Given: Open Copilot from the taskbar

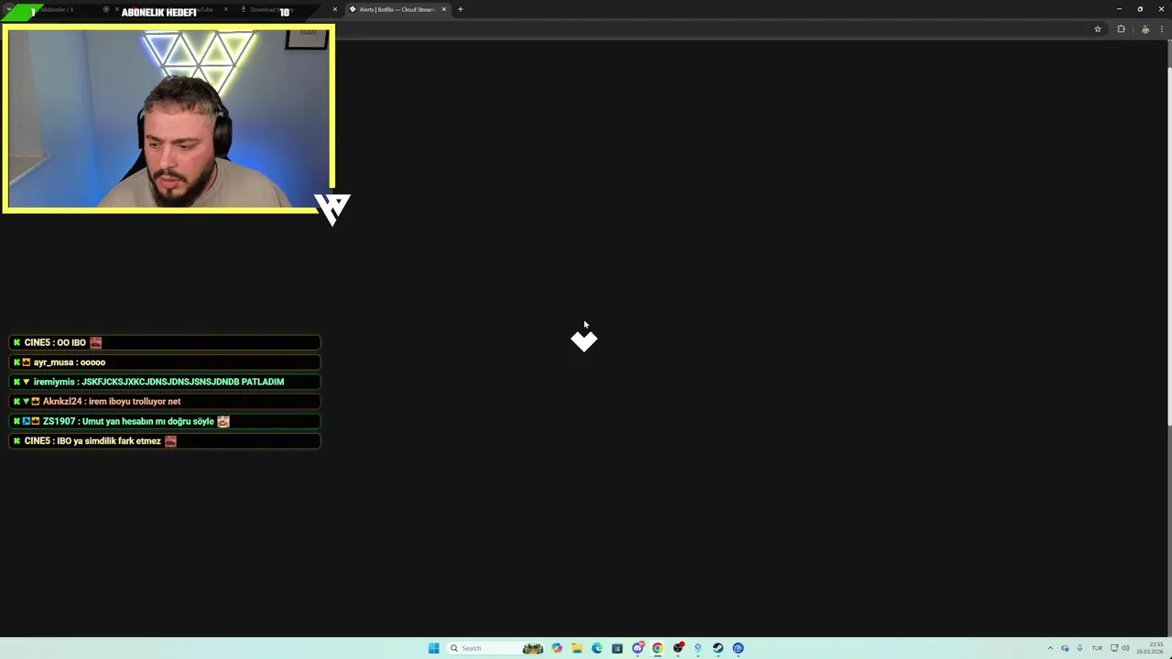Looking at the screenshot, I should coord(557,648).
